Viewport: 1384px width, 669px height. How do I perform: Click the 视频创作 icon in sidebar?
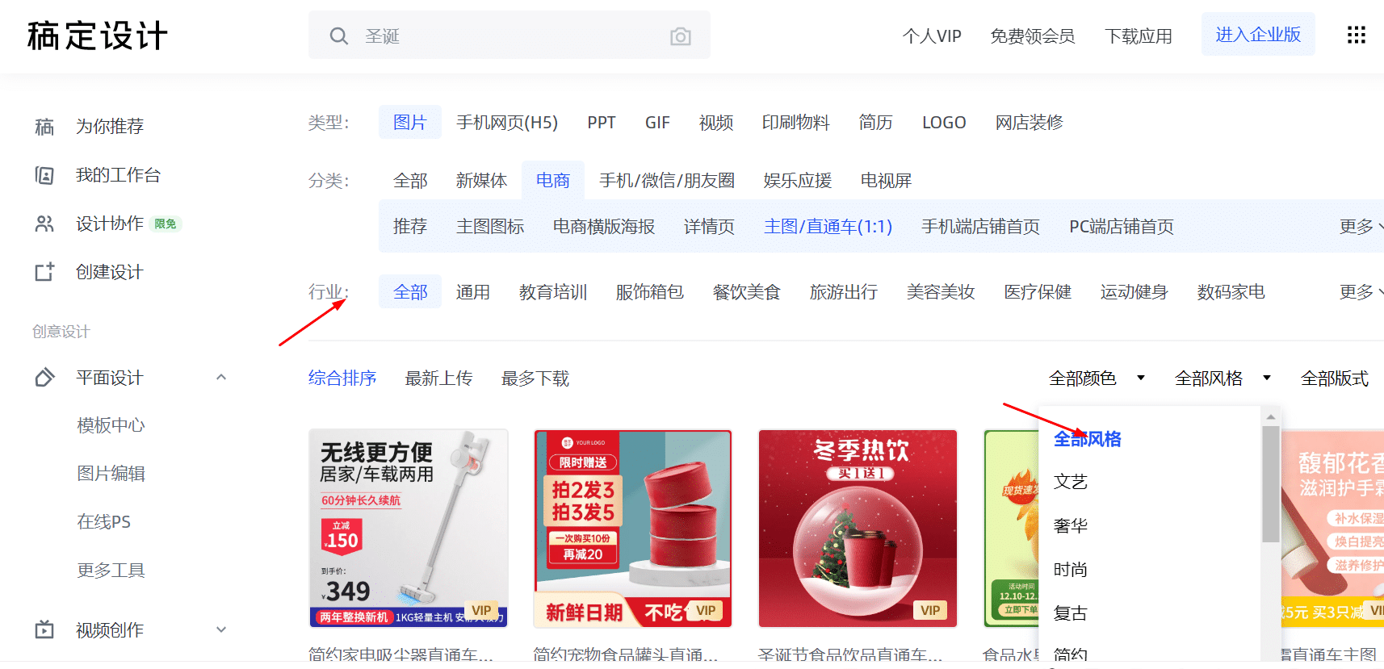pyautogui.click(x=44, y=629)
